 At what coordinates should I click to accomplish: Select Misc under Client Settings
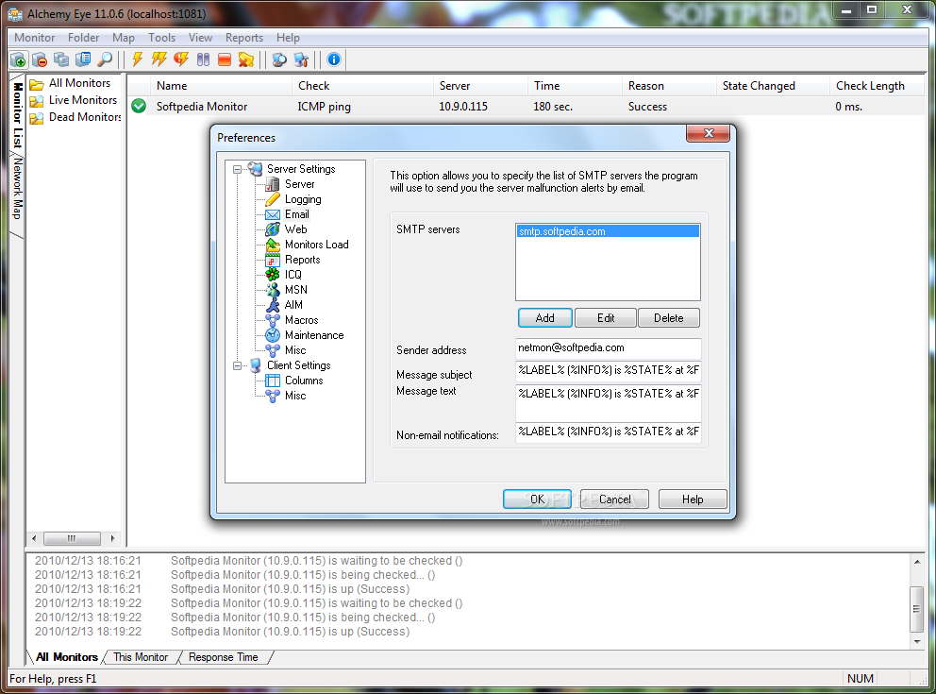[x=295, y=396]
